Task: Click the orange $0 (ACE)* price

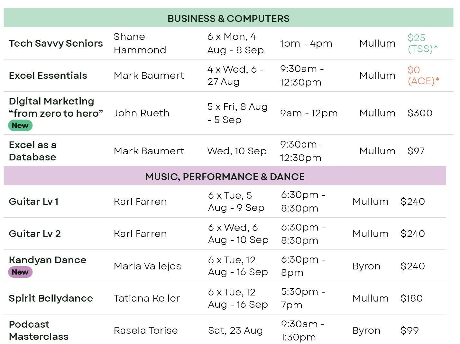Action: click(423, 75)
